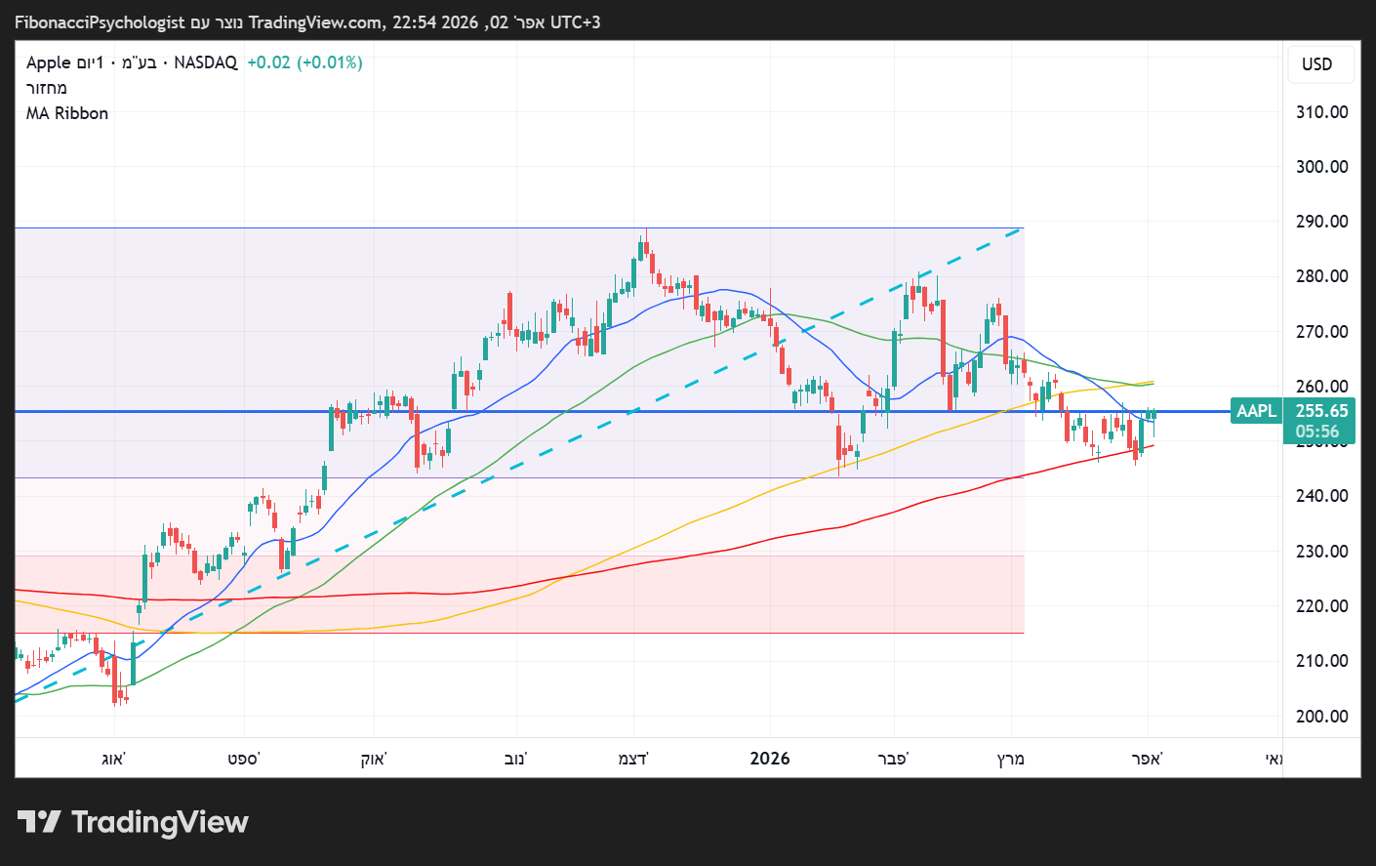The image size is (1376, 866).
Task: Click the Apple symbol title in legend
Action: click(48, 62)
